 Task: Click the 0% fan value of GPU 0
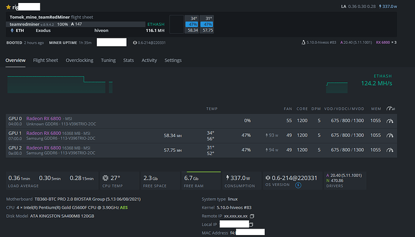247,121
